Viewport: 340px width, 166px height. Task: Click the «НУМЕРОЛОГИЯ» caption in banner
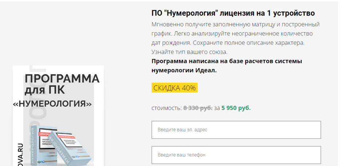click(52, 104)
